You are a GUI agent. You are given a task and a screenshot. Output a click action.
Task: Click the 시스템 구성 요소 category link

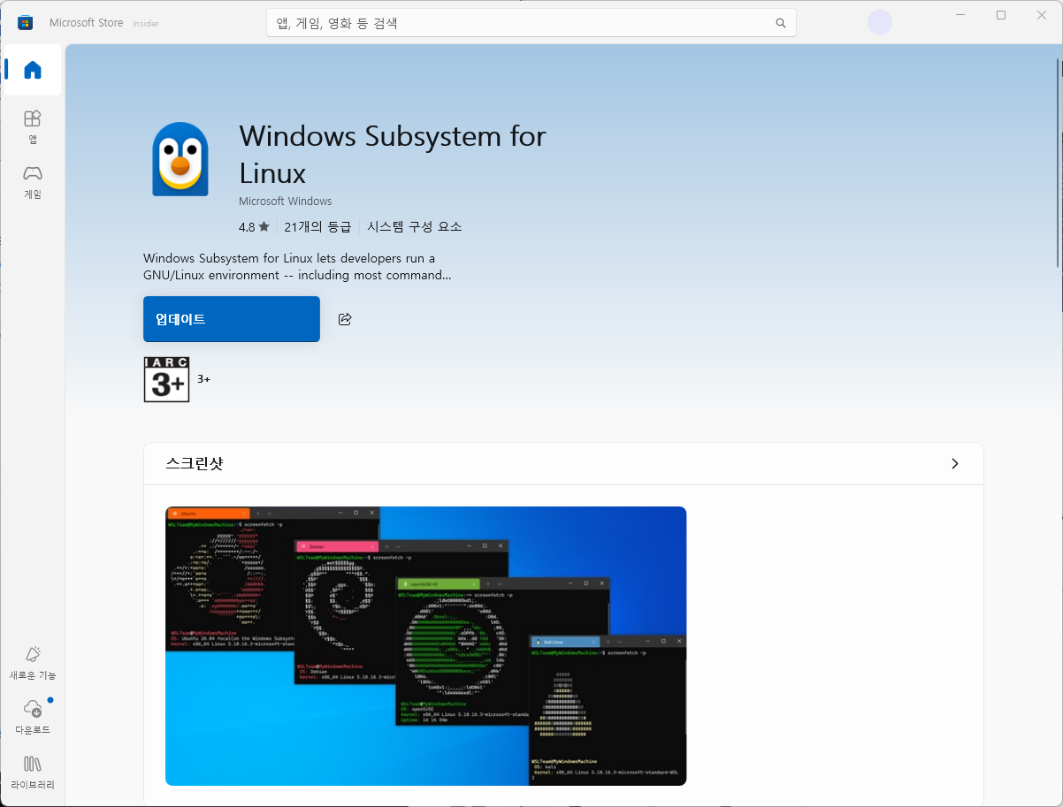415,227
